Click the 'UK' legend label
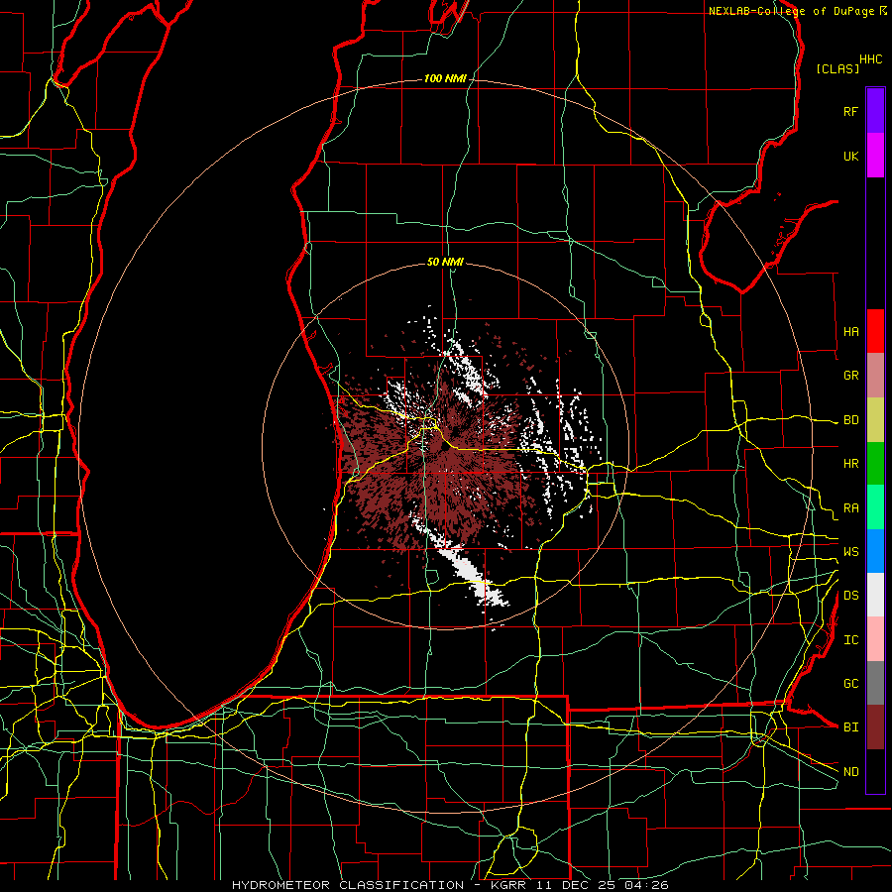The height and width of the screenshot is (892, 892). [850, 156]
